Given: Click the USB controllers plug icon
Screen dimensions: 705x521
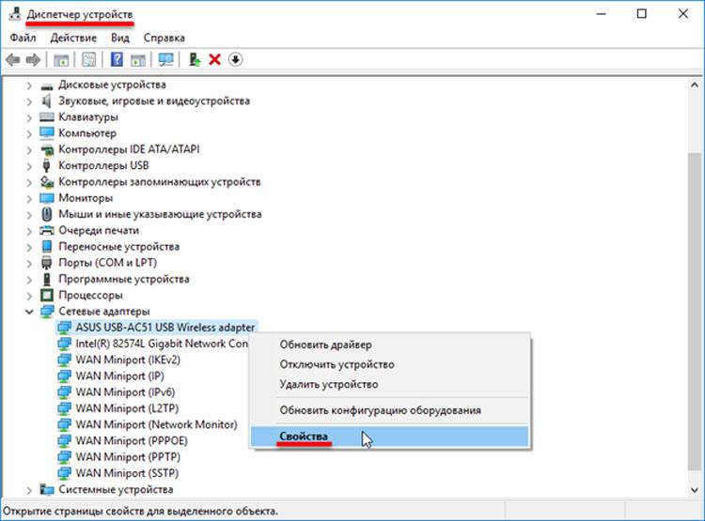Looking at the screenshot, I should (x=46, y=165).
